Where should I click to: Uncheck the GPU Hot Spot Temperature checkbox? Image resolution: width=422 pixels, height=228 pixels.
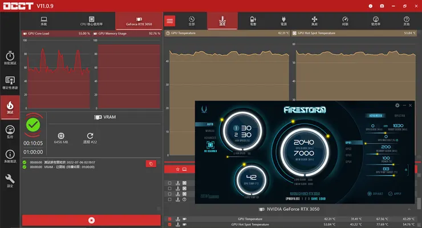(169, 225)
